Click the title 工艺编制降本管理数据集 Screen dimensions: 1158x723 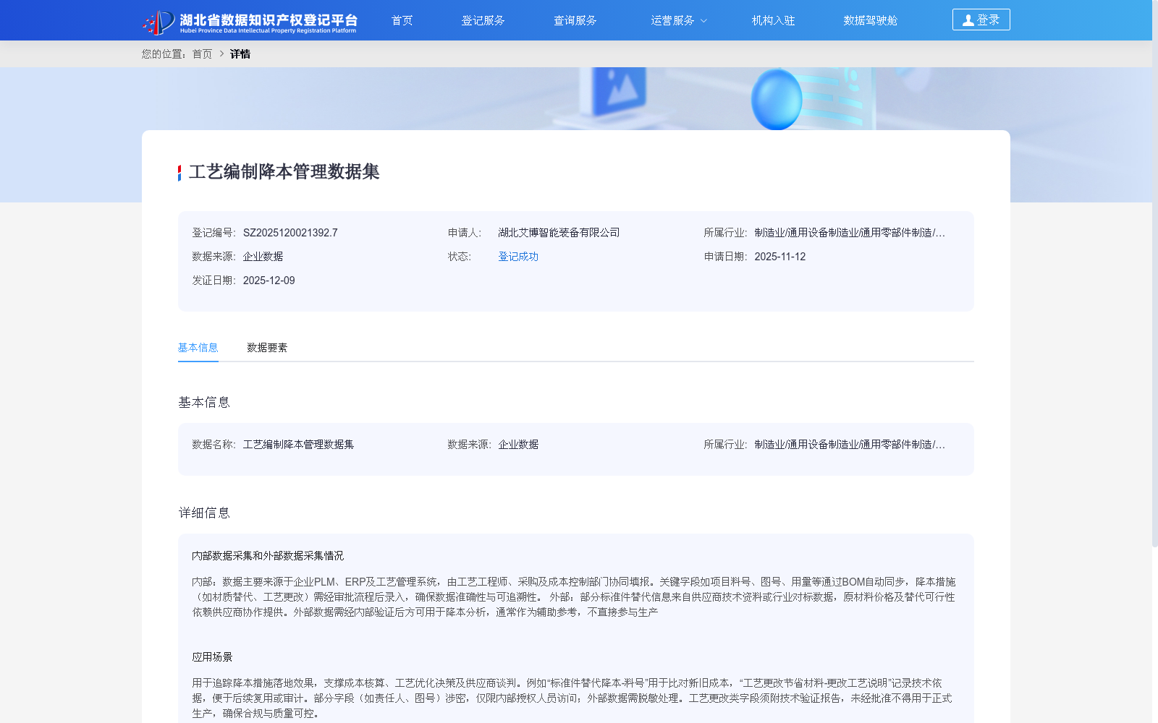(x=284, y=172)
